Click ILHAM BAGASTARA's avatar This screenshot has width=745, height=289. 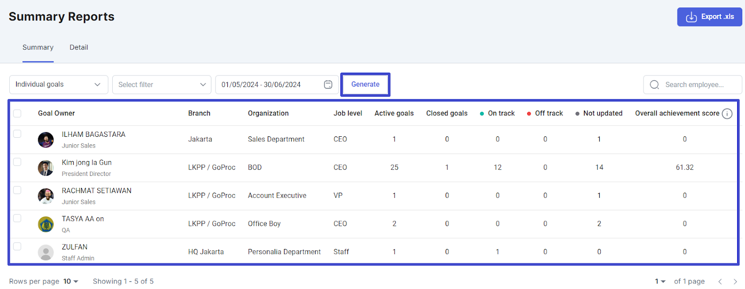click(46, 140)
